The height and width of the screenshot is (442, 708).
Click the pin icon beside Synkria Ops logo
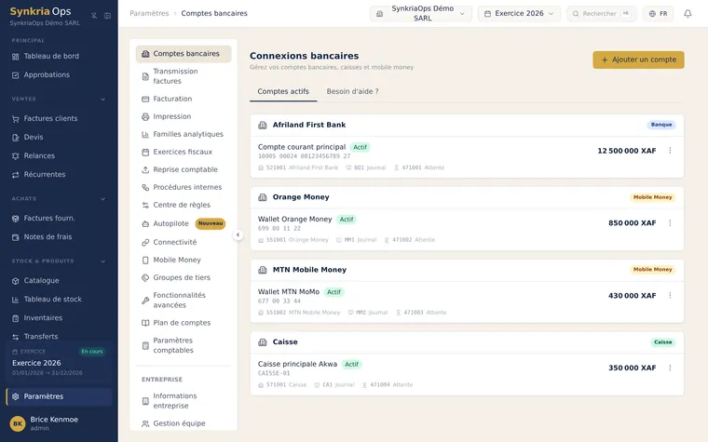click(x=94, y=15)
